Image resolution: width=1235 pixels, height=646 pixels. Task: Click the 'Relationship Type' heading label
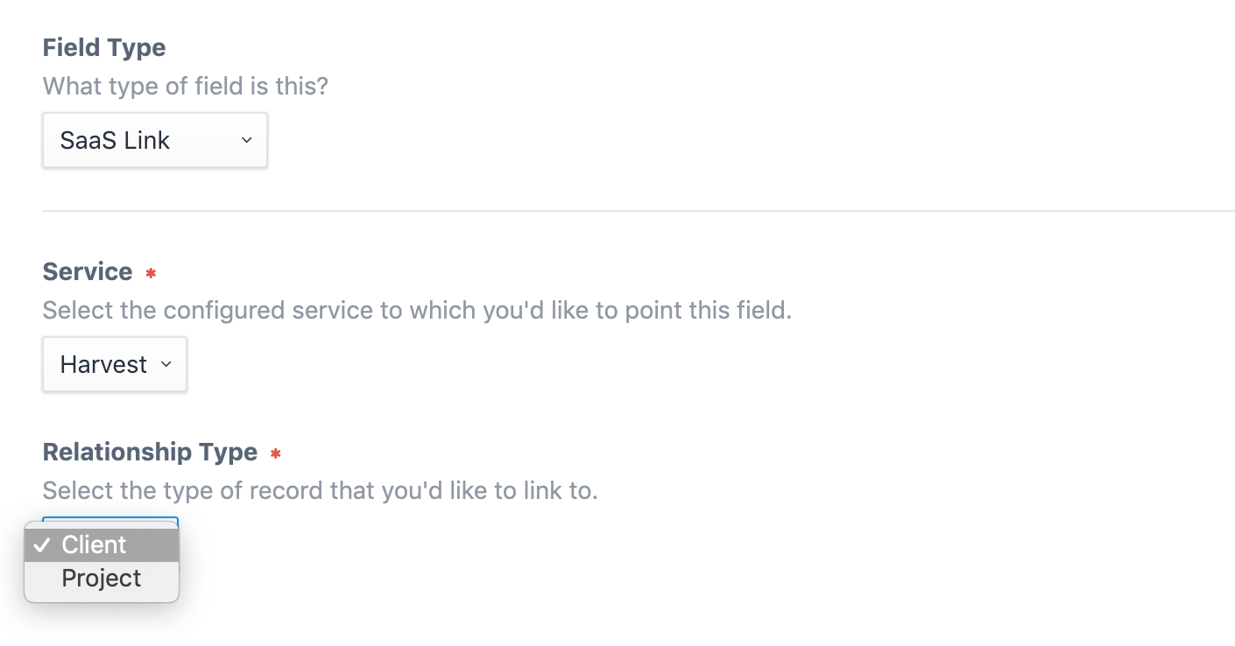(x=150, y=452)
